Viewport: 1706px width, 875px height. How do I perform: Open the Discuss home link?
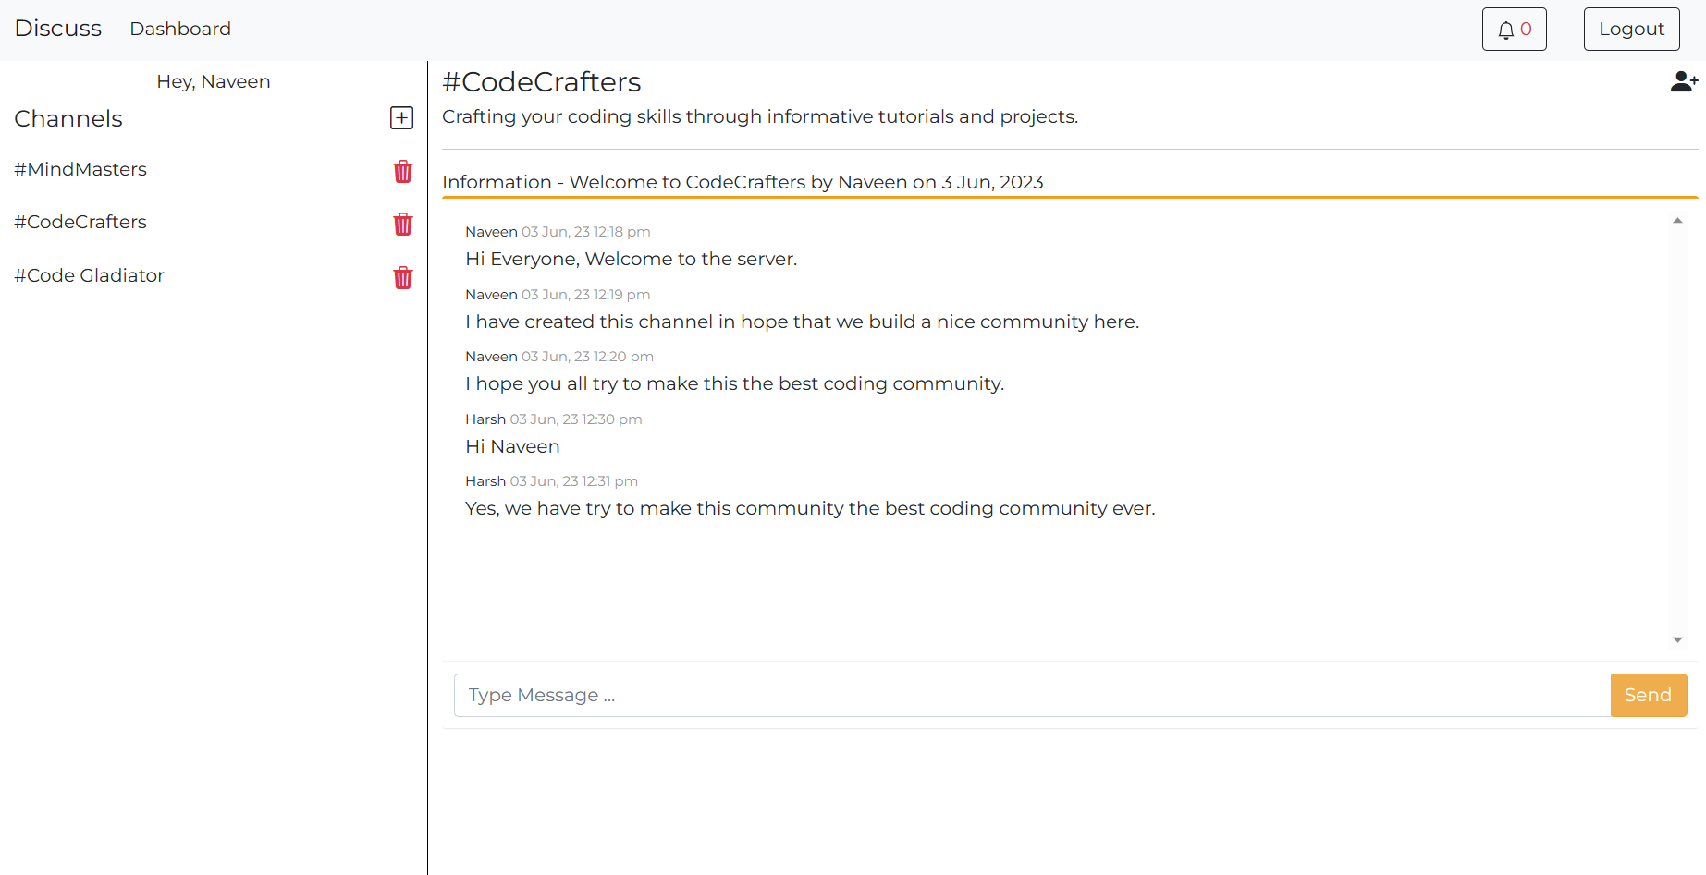click(58, 29)
